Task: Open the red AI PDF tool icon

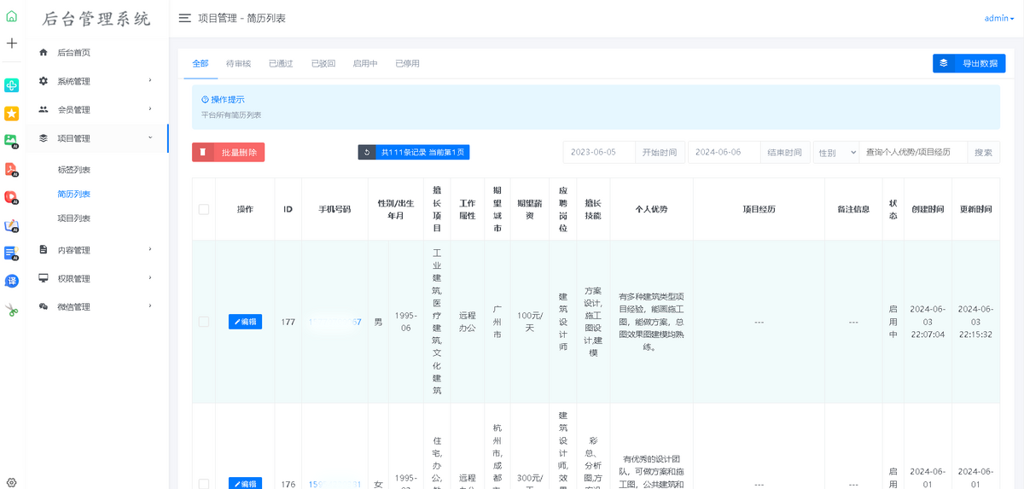Action: point(12,169)
